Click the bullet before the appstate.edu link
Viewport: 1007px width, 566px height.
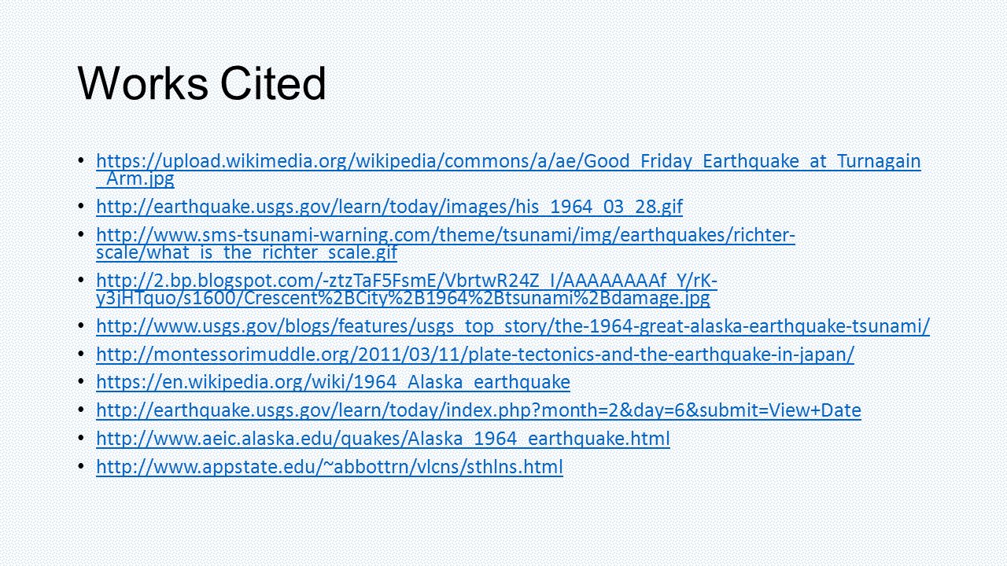[x=83, y=467]
